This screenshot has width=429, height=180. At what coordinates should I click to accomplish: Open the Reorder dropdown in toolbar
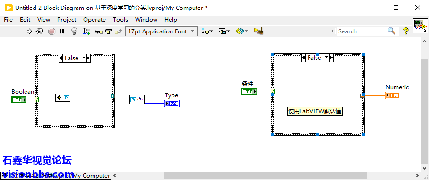(x=242, y=31)
